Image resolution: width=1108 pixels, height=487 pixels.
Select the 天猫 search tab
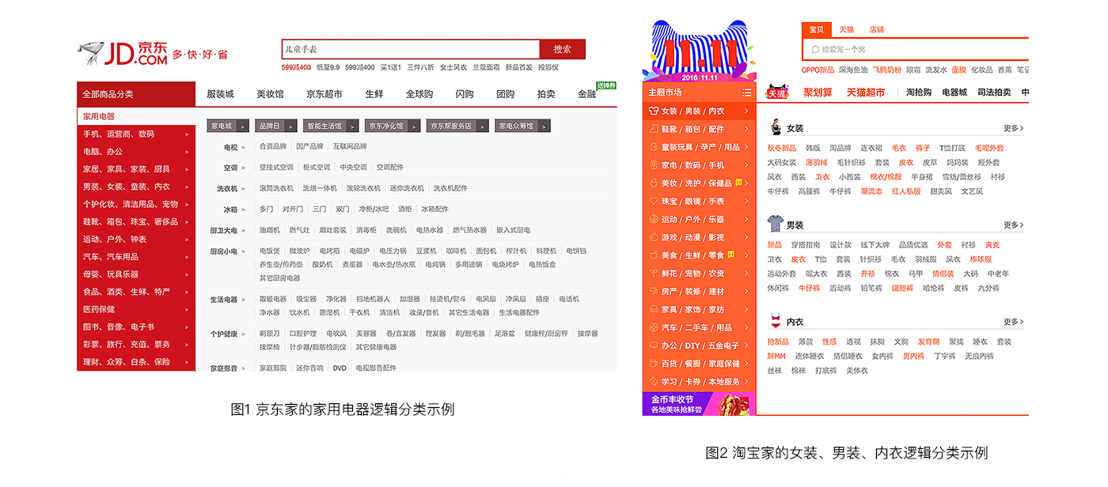pyautogui.click(x=846, y=30)
